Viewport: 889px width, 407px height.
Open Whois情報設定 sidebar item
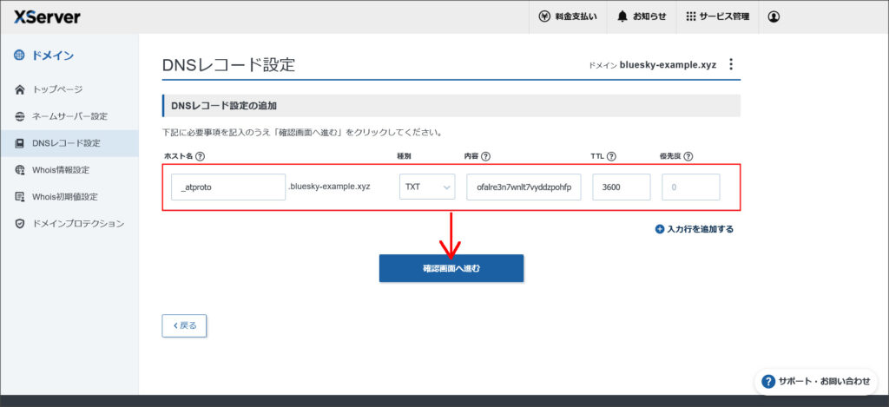point(69,170)
